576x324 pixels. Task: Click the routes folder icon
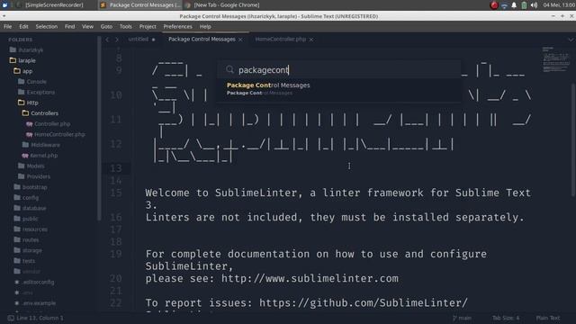click(17, 239)
